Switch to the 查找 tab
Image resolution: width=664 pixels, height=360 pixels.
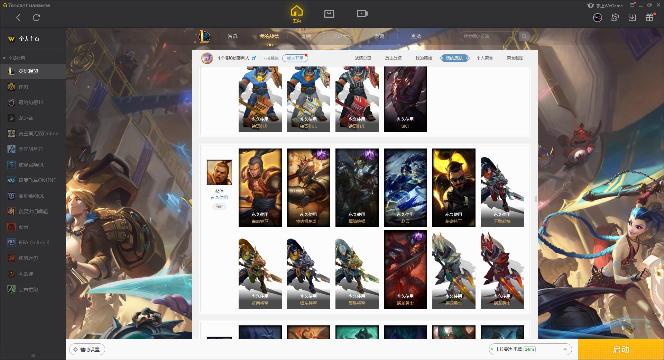pos(416,36)
